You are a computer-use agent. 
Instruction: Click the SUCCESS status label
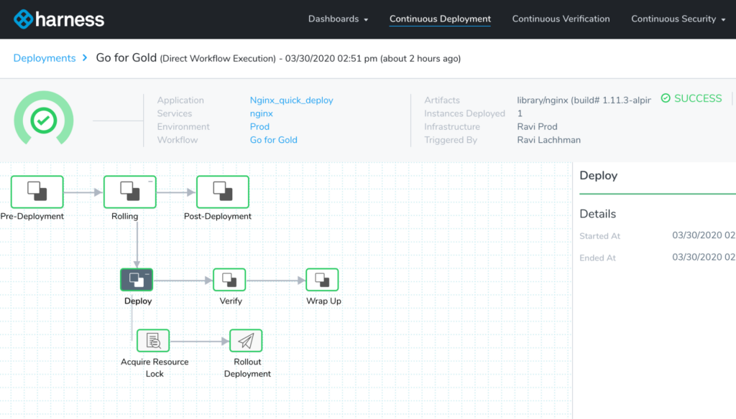point(698,98)
